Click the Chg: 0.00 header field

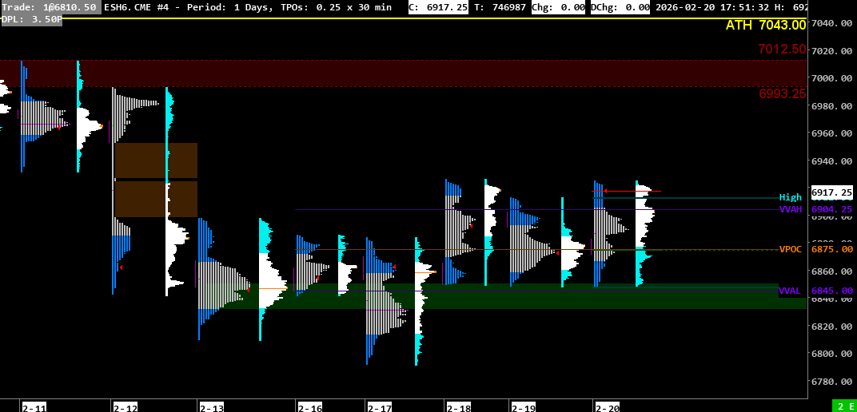[558, 7]
